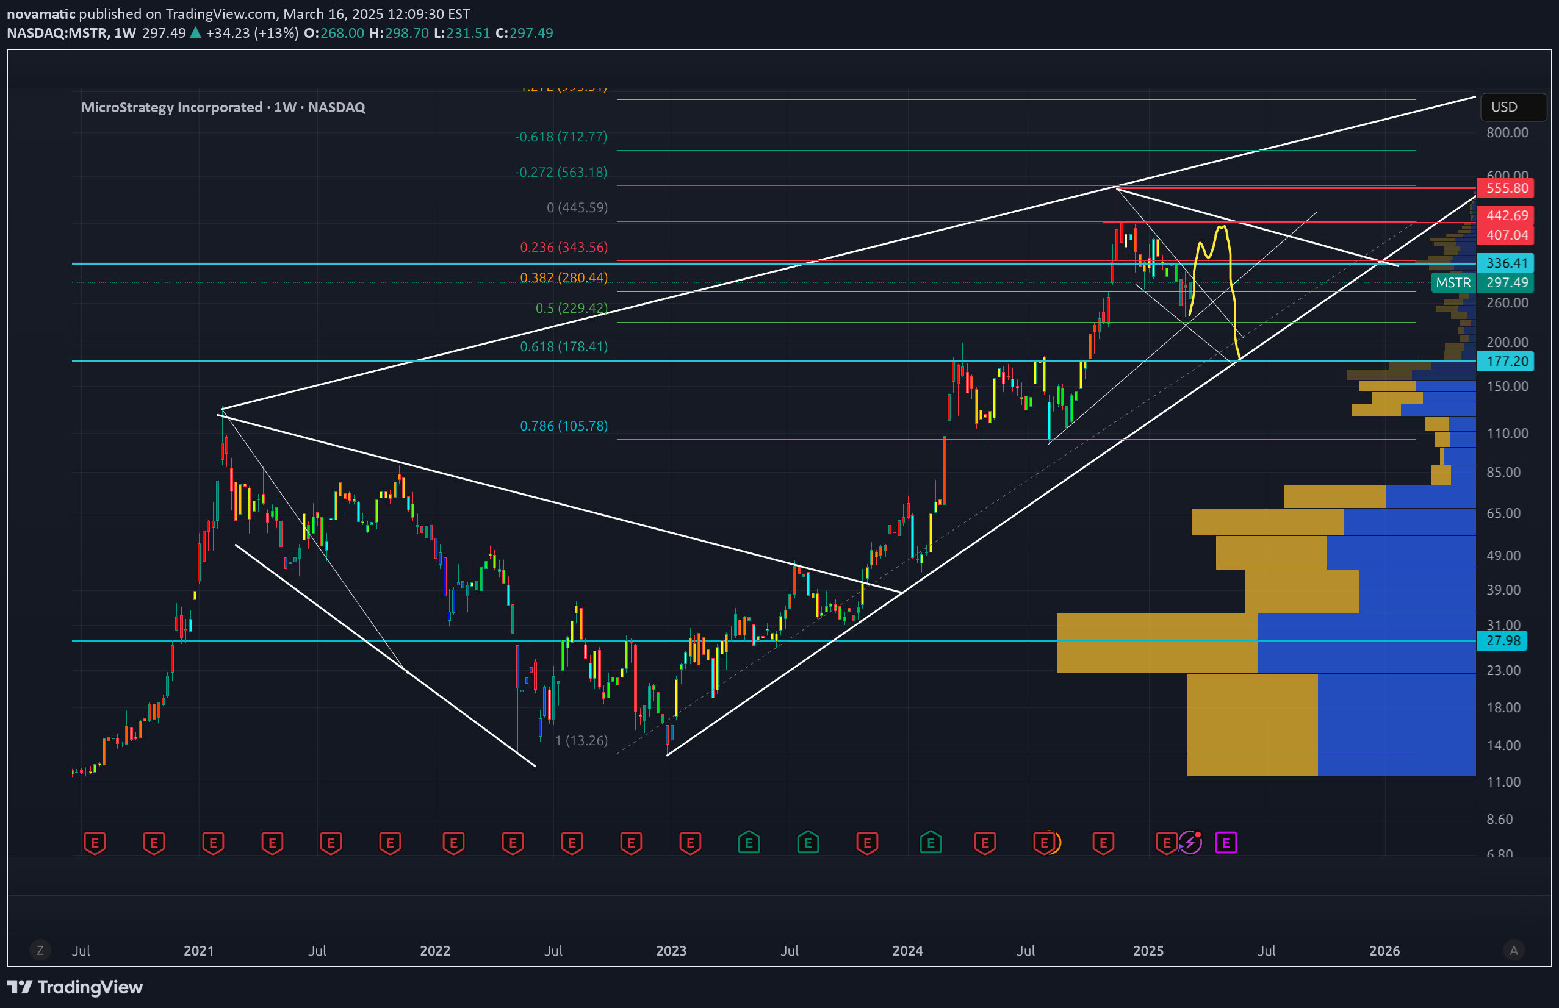Open earnings marker above Jul 2022 label
This screenshot has width=1559, height=1008.
click(x=572, y=842)
